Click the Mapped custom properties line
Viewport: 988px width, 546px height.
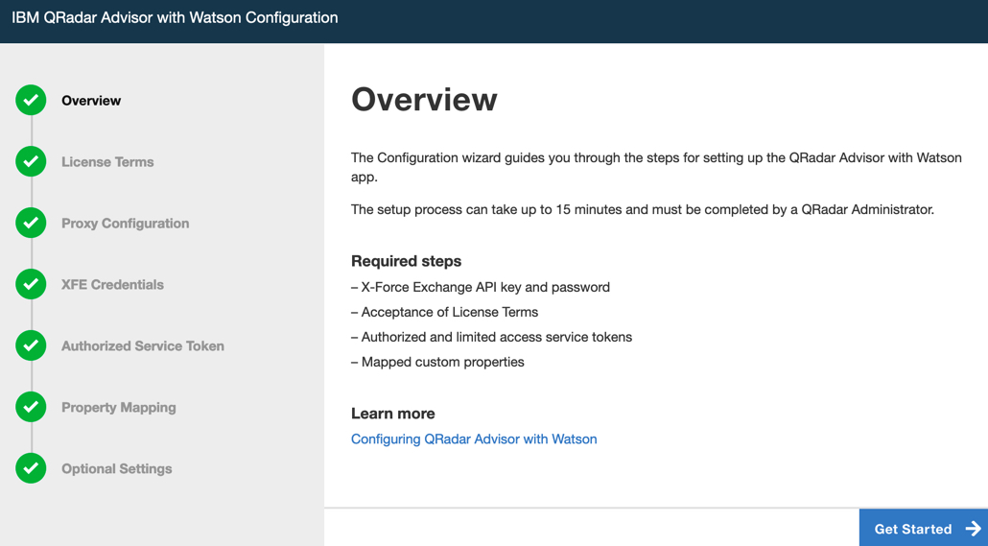pyautogui.click(x=438, y=362)
